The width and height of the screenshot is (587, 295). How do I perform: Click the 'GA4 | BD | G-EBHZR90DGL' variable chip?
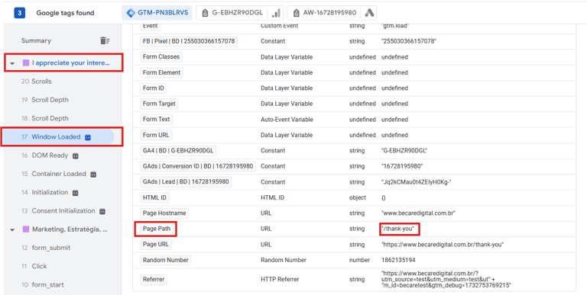click(178, 150)
